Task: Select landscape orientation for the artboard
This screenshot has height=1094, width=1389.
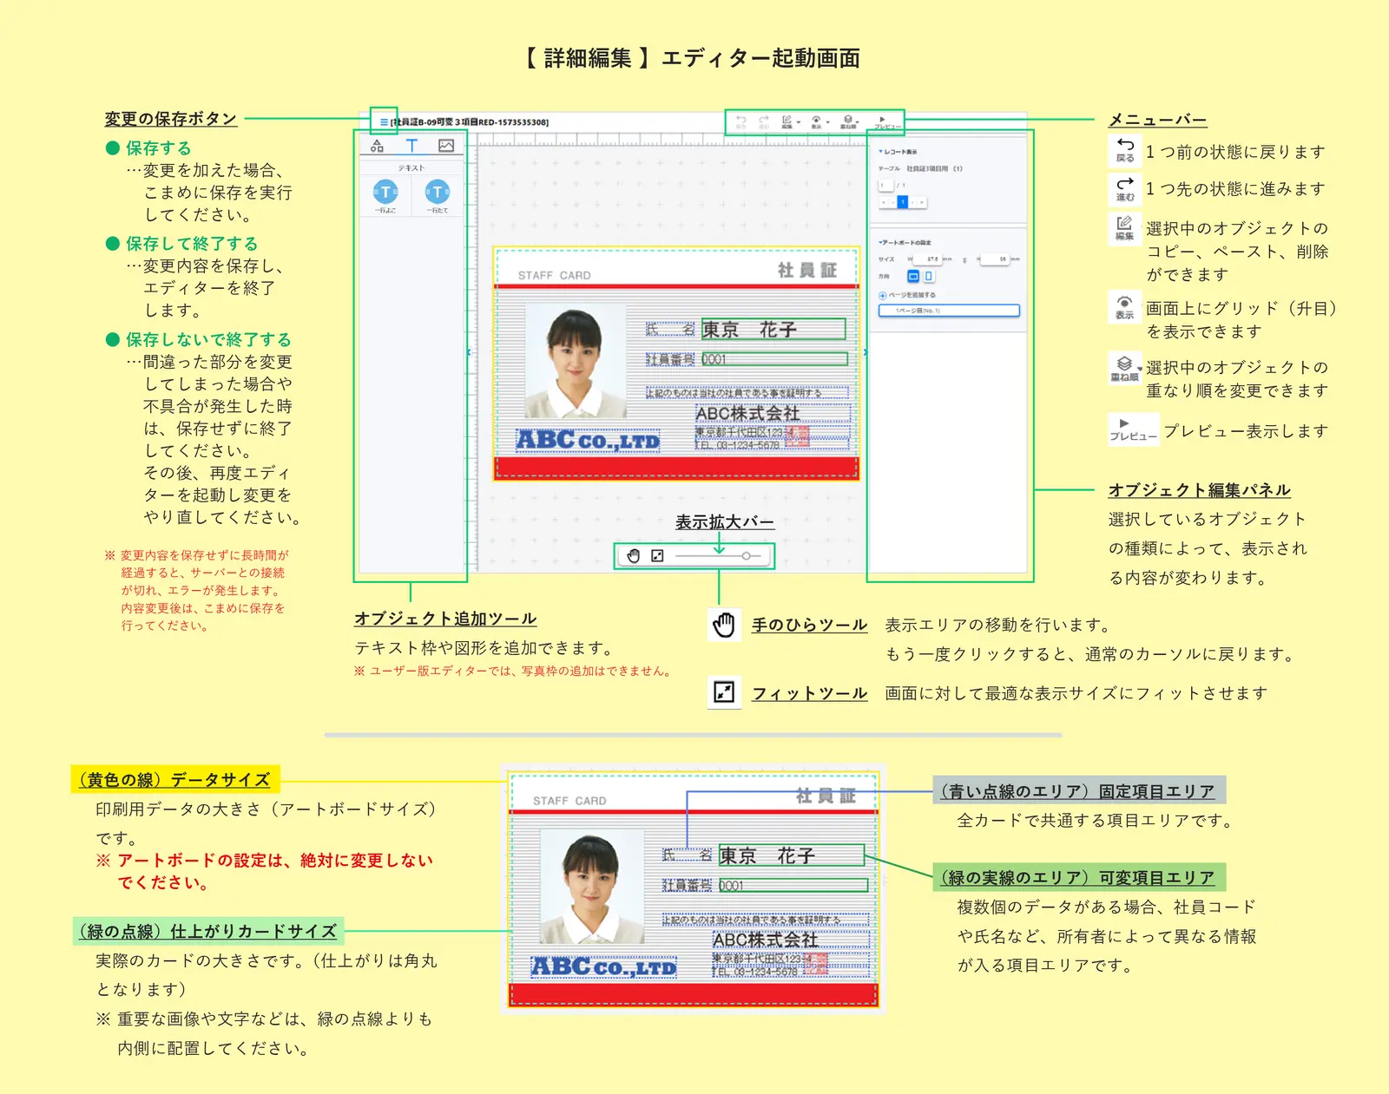Action: tap(913, 276)
